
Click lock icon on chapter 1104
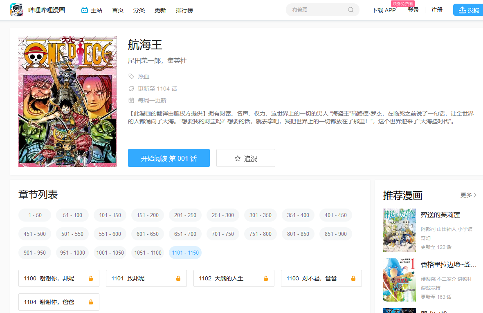point(90,302)
